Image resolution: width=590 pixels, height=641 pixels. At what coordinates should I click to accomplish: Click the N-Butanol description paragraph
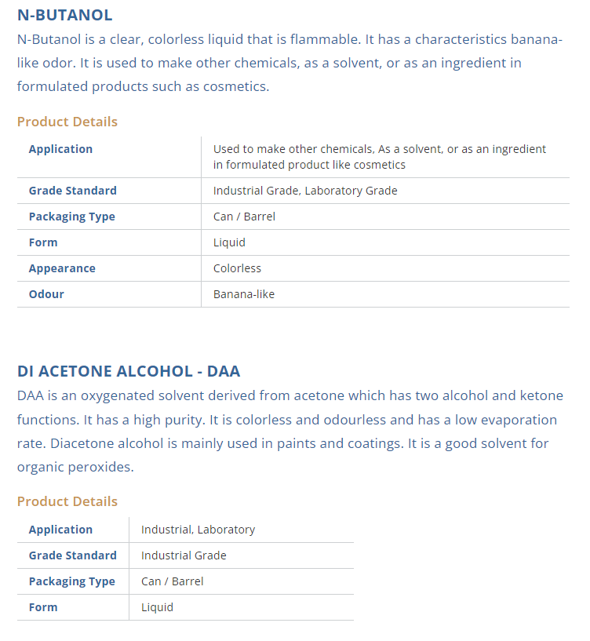tap(290, 63)
